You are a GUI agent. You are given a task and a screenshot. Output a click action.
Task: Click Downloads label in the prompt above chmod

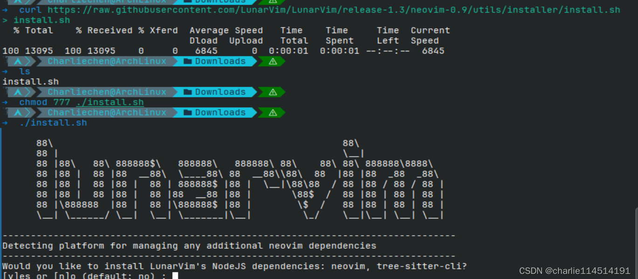220,92
